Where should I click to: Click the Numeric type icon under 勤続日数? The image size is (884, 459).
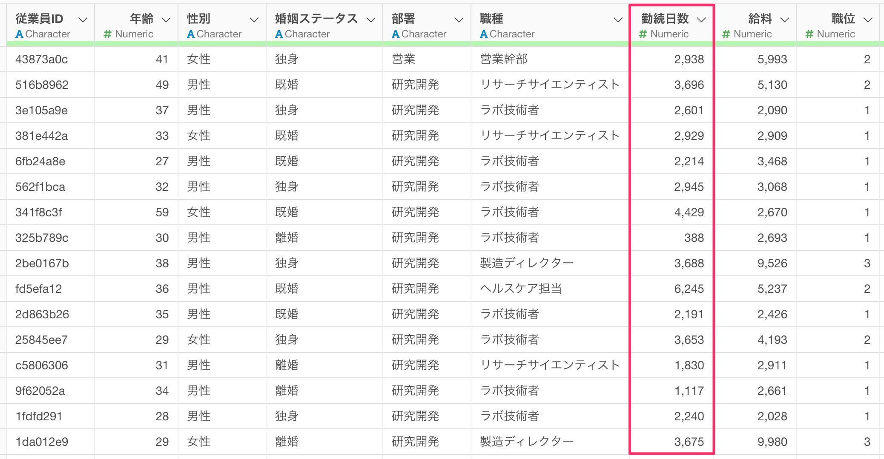(x=643, y=34)
